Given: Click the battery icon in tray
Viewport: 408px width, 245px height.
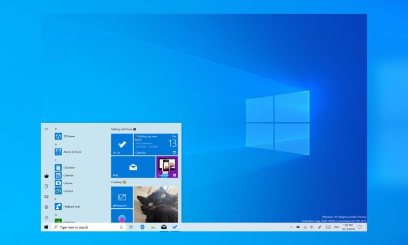Looking at the screenshot, I should click(298, 227).
